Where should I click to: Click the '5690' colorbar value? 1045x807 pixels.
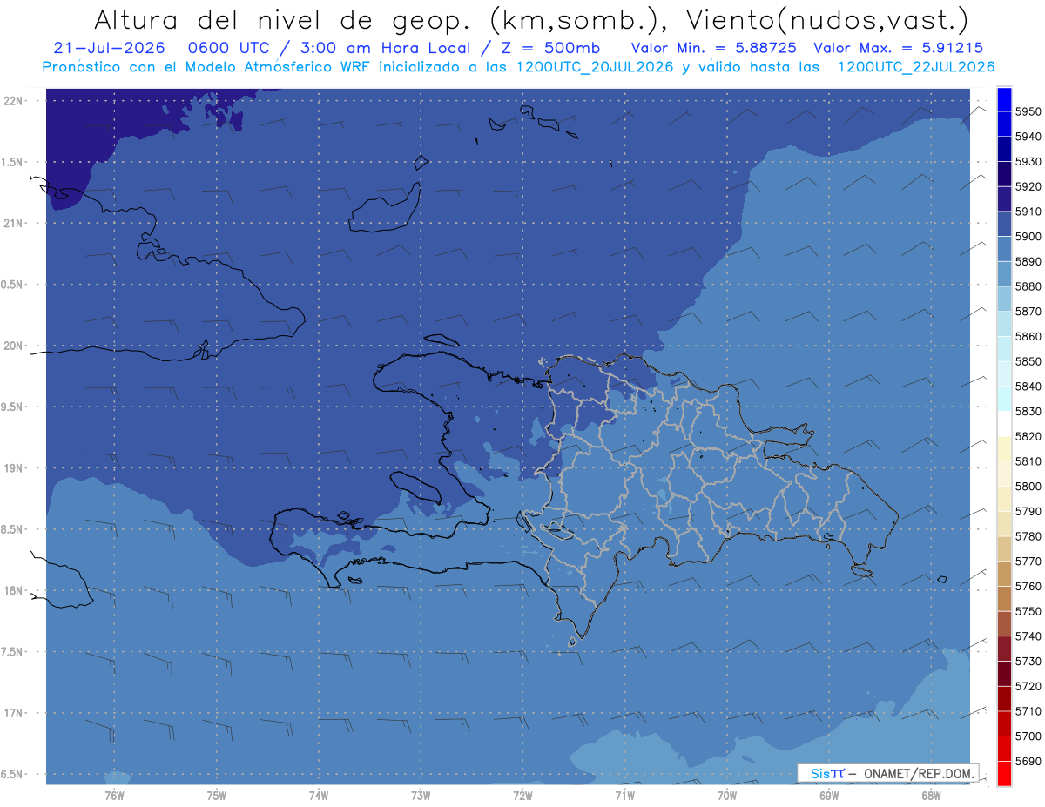click(x=1028, y=761)
